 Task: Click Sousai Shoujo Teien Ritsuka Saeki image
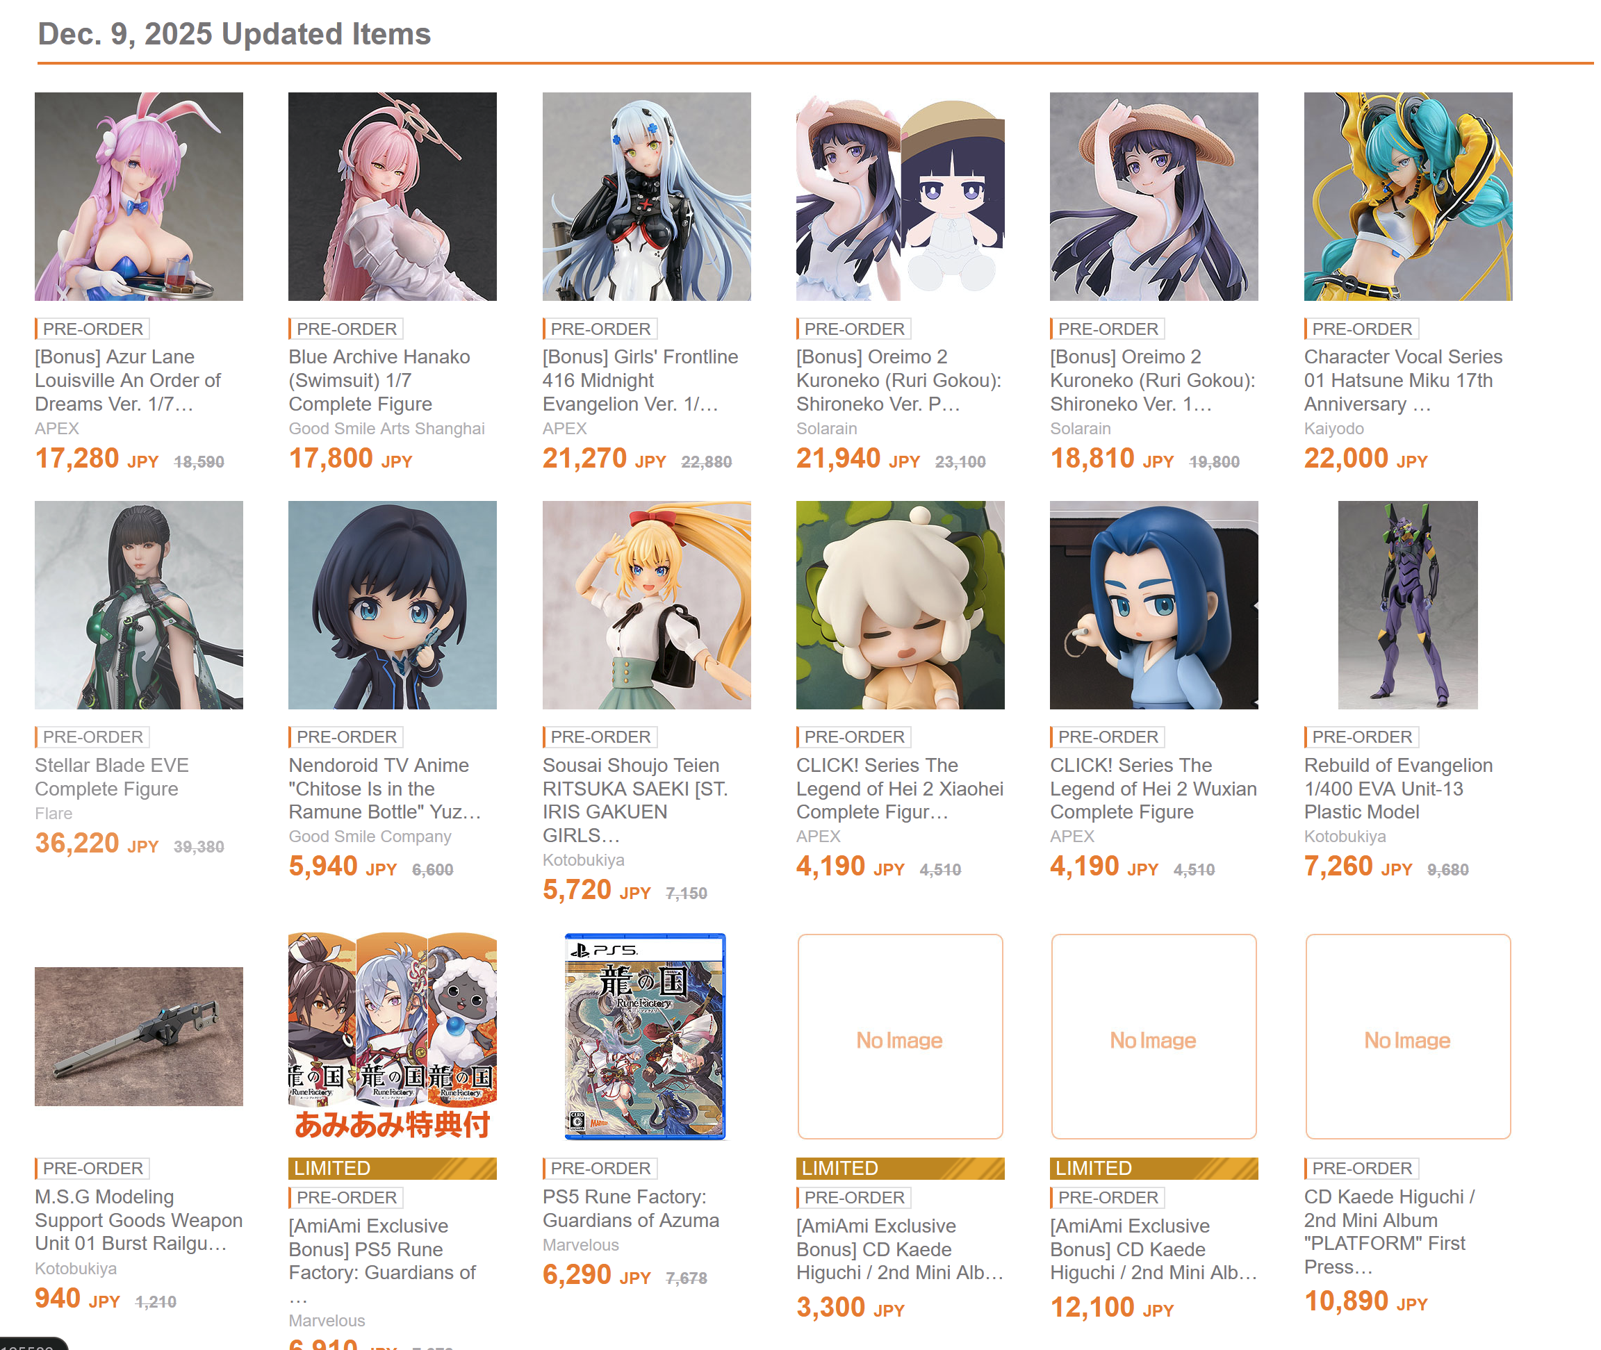(647, 604)
